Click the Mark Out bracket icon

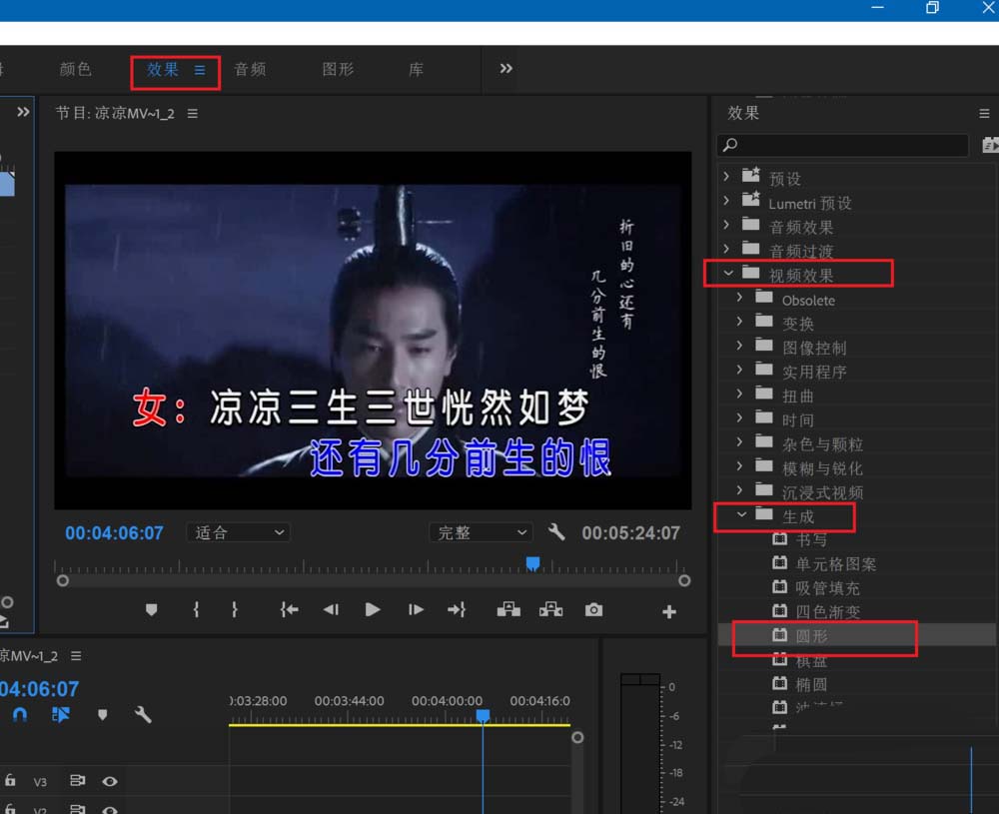(235, 609)
